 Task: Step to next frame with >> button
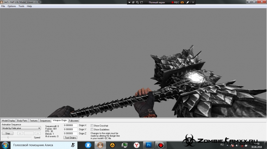tap(38, 133)
